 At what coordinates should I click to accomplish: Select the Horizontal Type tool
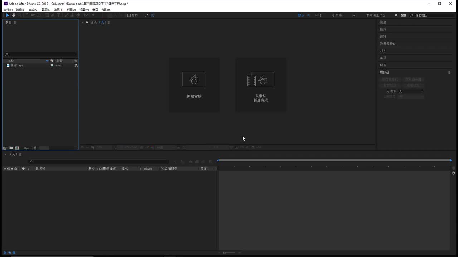tap(59, 15)
